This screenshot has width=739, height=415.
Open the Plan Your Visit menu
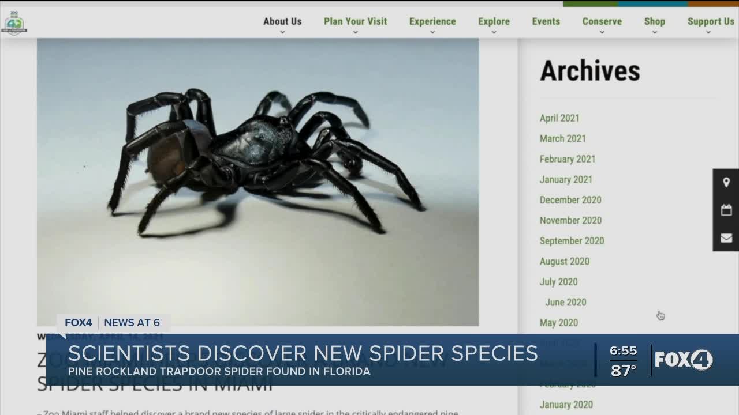click(x=355, y=21)
